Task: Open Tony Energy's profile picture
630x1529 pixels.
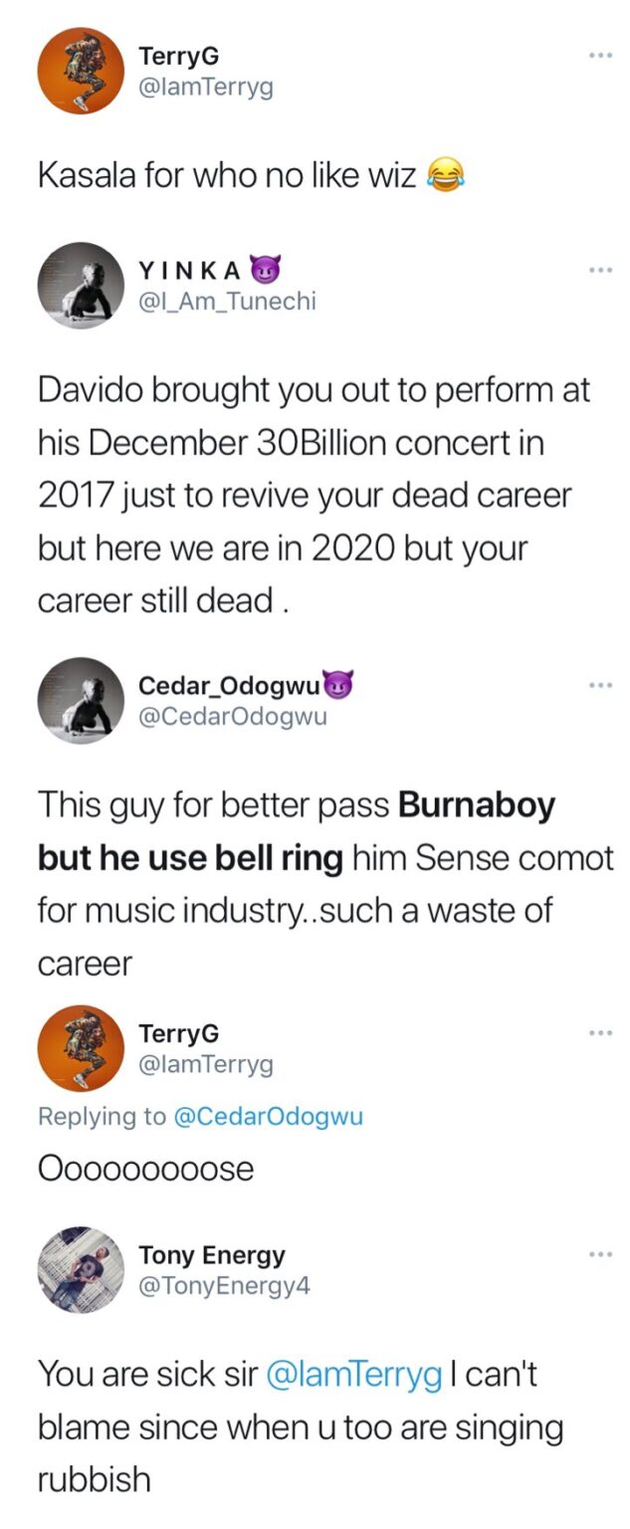Action: pos(81,1269)
